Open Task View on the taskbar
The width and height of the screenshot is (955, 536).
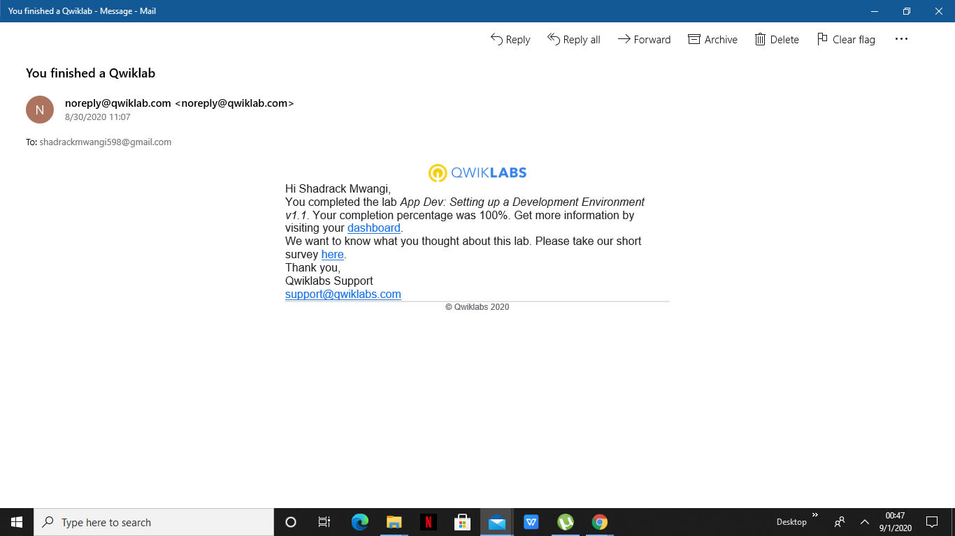tap(324, 522)
